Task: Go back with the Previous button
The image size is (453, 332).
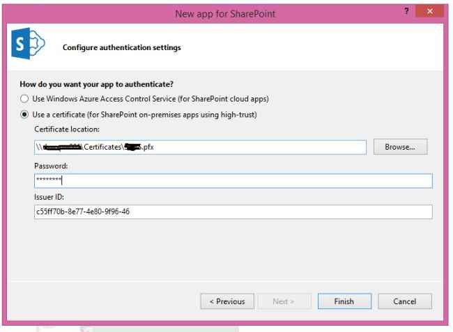Action: click(227, 301)
